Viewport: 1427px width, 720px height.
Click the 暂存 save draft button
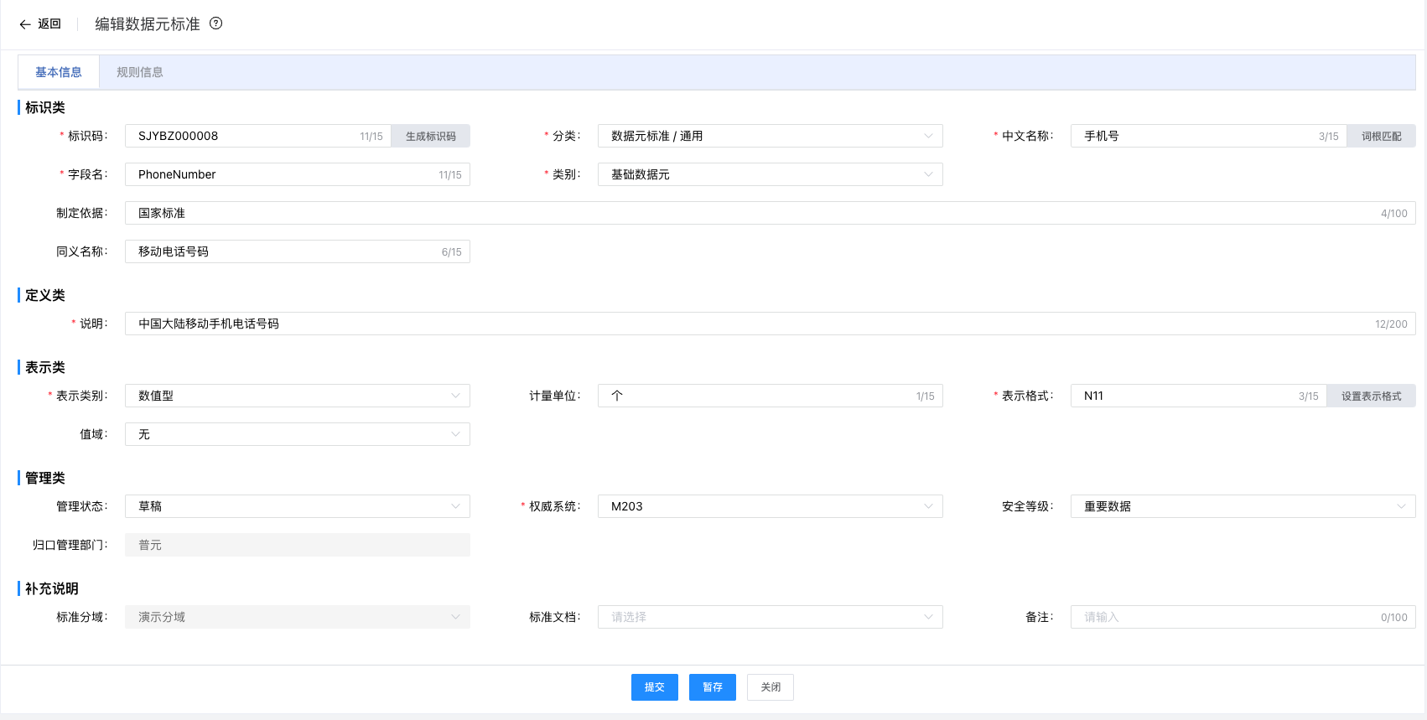712,687
